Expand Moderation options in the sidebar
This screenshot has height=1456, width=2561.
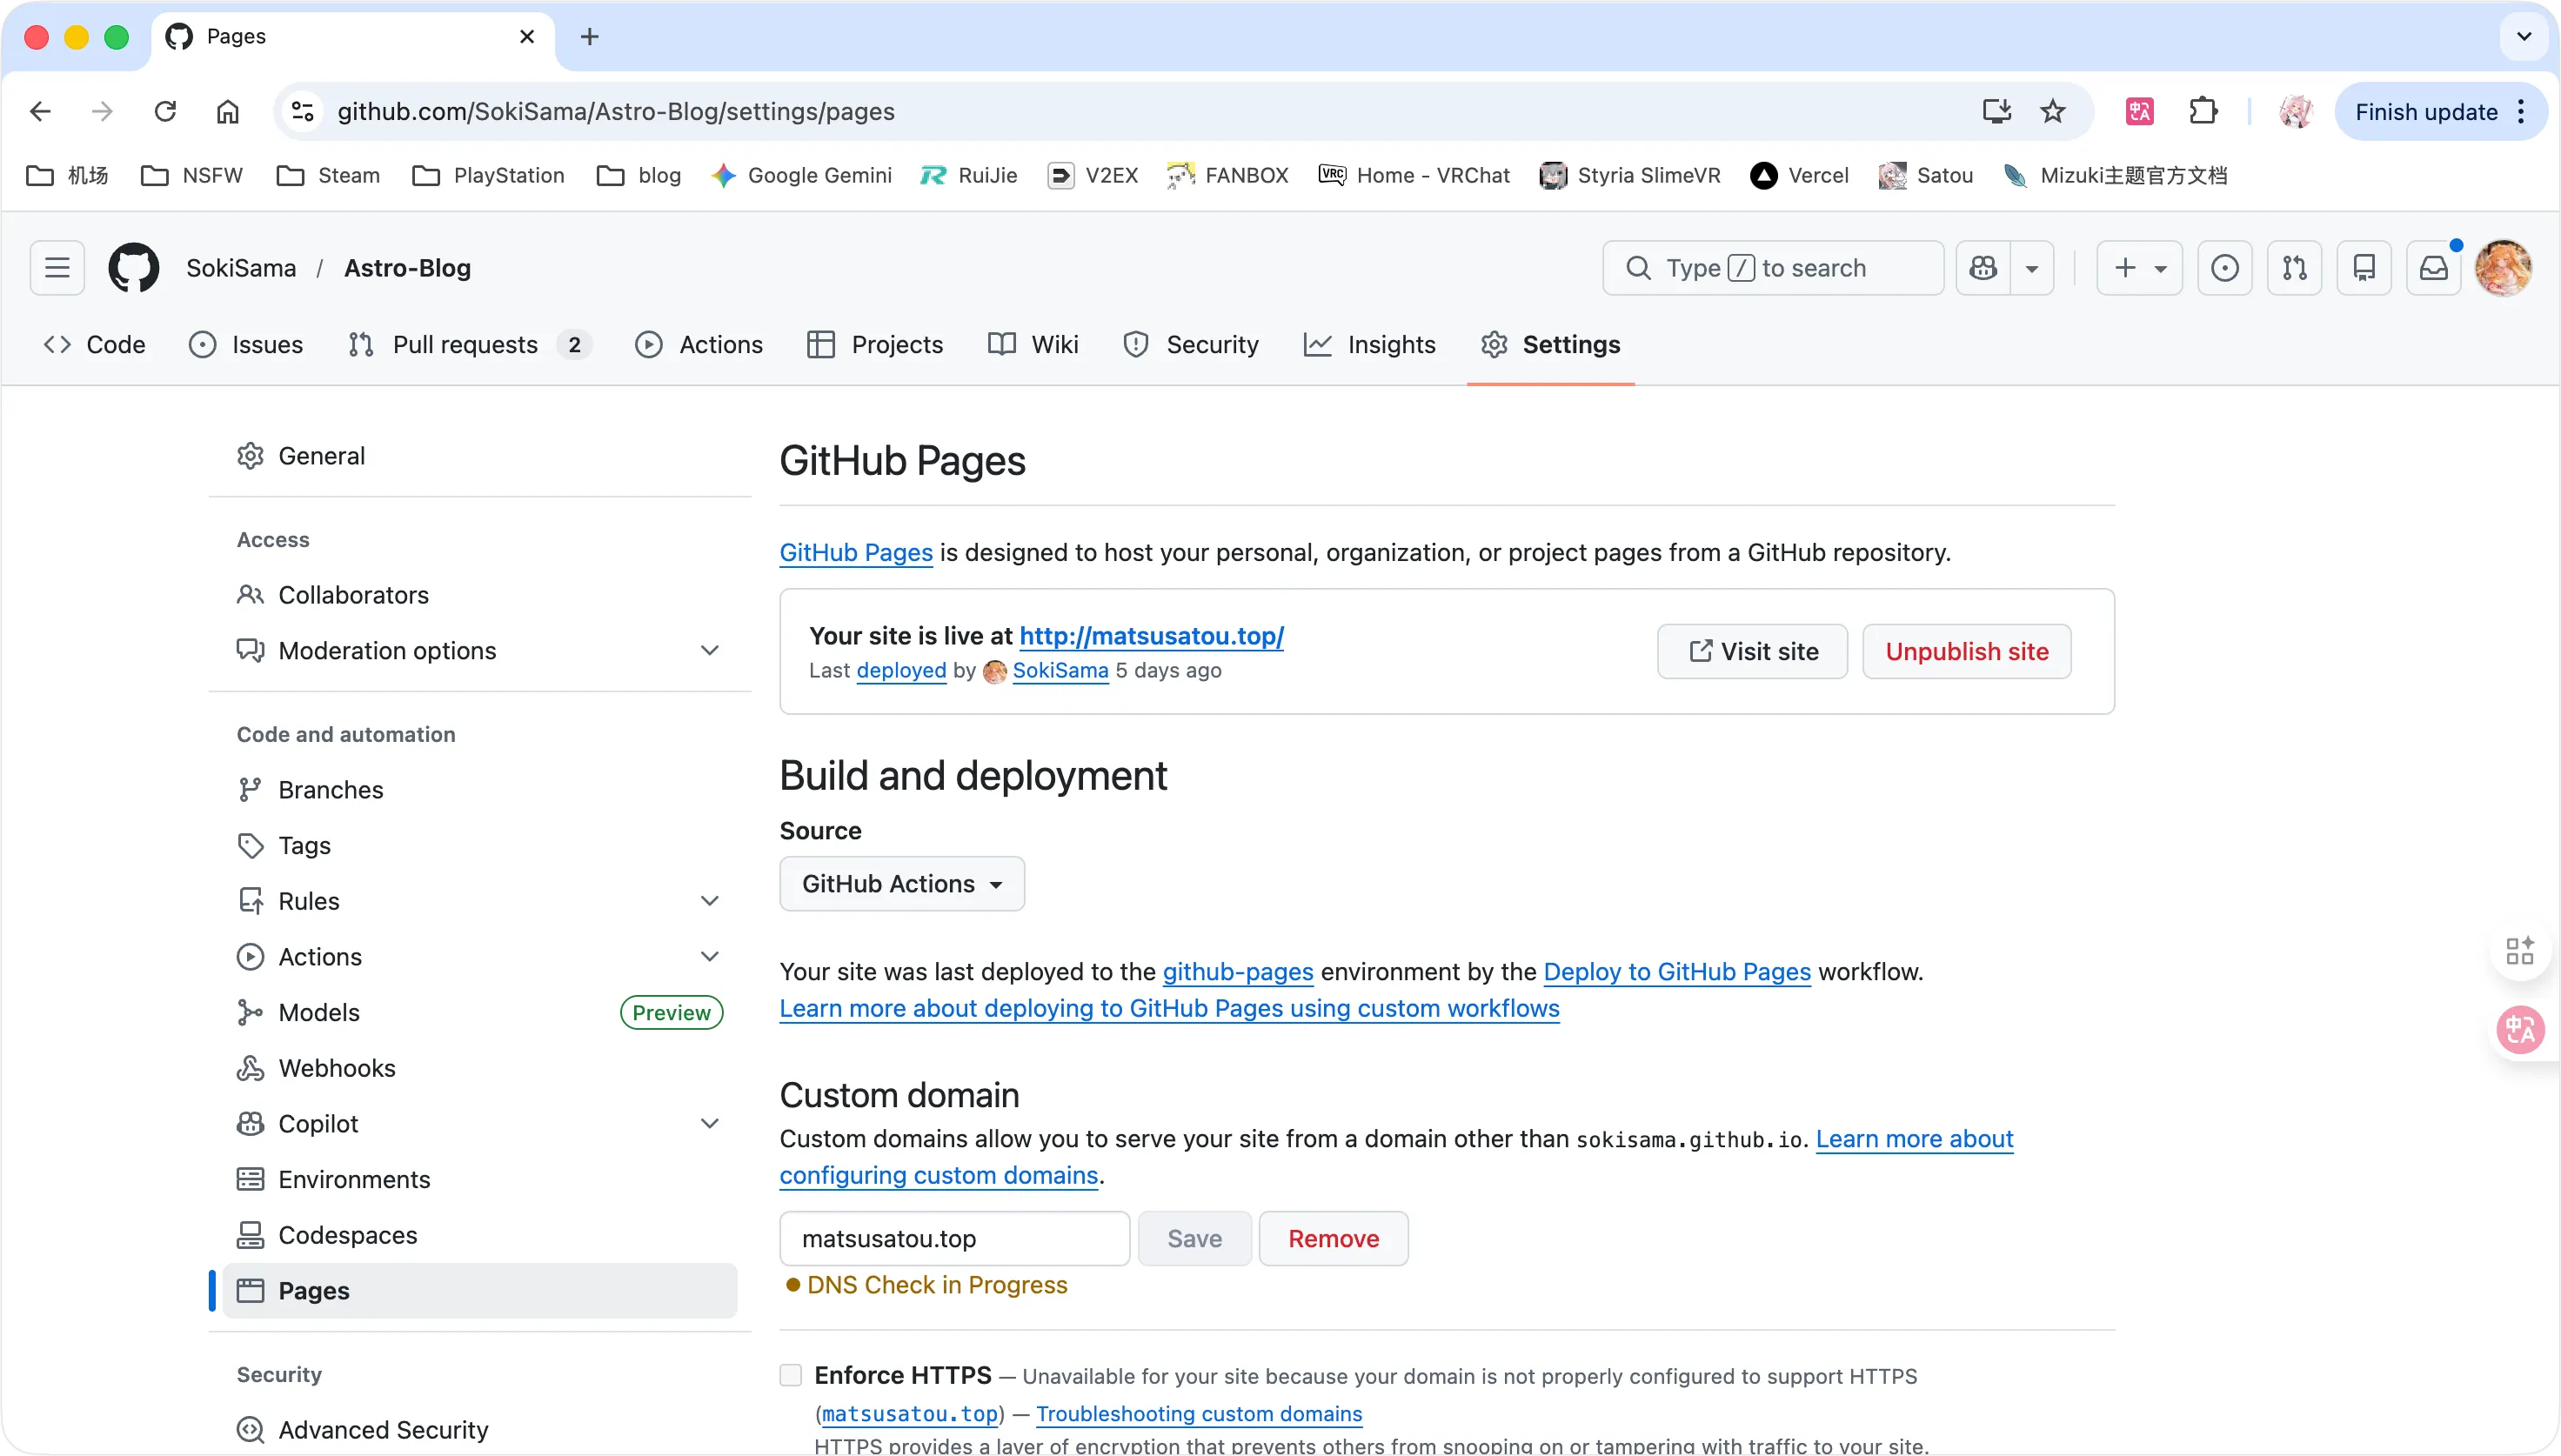point(709,651)
